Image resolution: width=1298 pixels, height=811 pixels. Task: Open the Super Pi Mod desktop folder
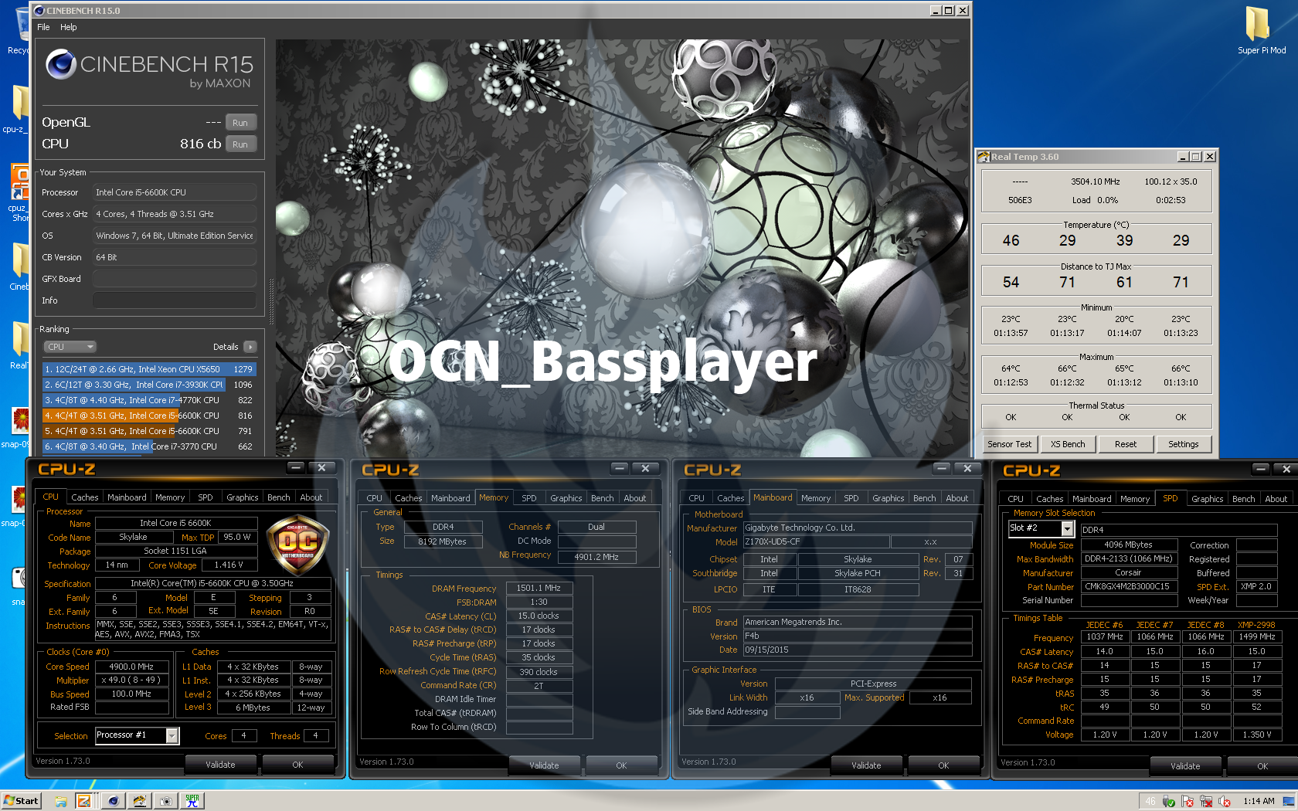(x=1261, y=31)
